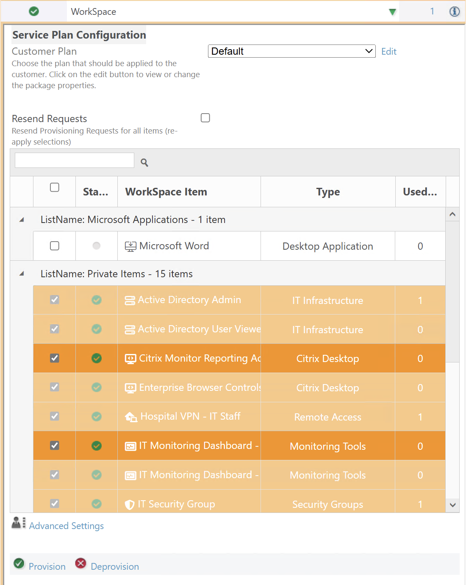
Task: Enable the Resend Requests checkbox
Action: click(x=205, y=118)
